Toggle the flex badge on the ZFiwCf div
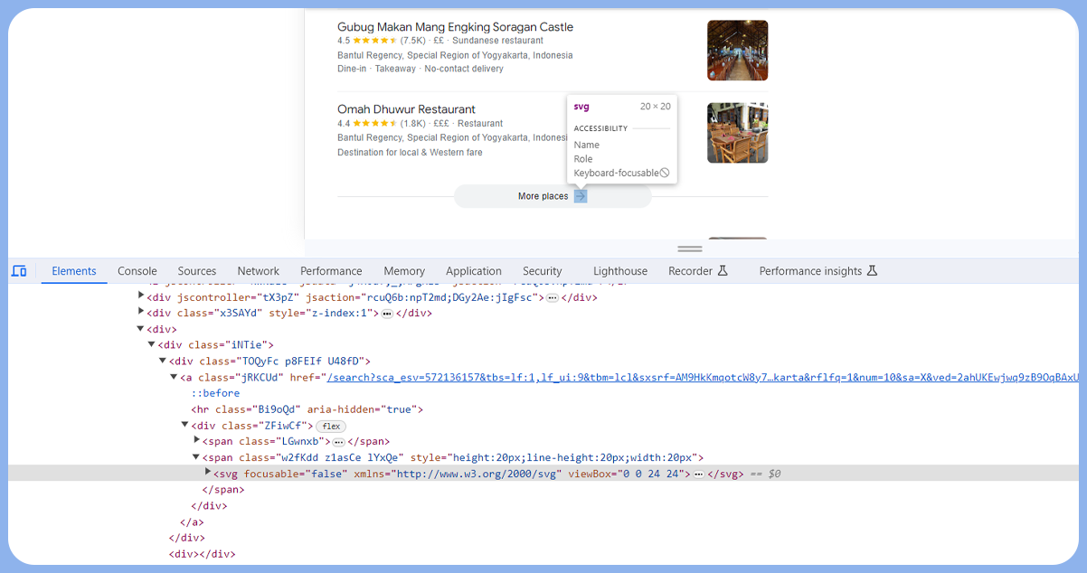The width and height of the screenshot is (1087, 573). pos(330,426)
